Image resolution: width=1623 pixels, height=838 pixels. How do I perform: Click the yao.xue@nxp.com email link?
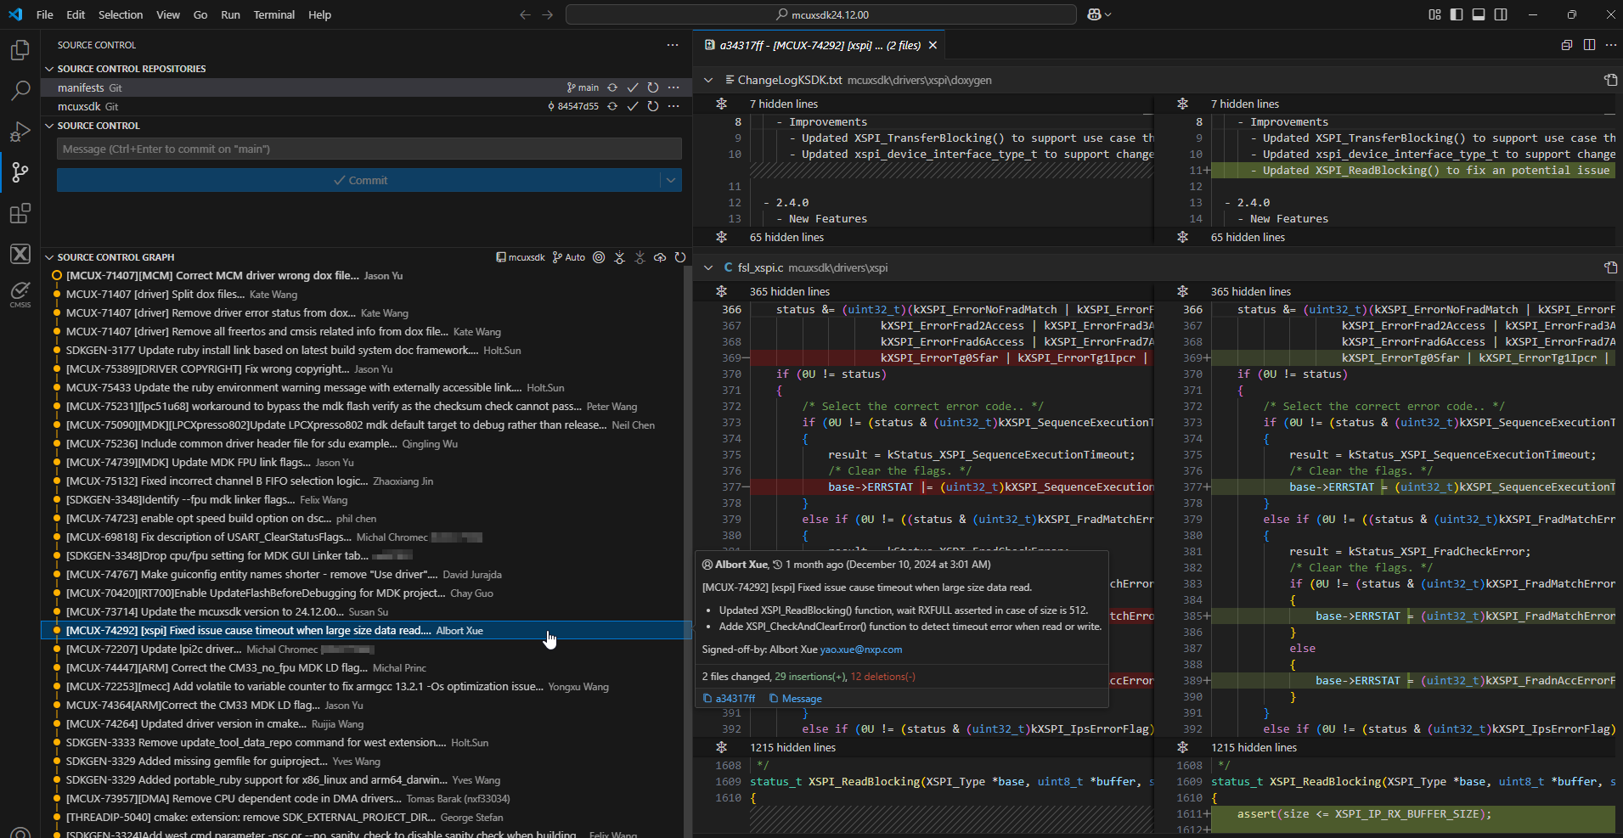[861, 650]
